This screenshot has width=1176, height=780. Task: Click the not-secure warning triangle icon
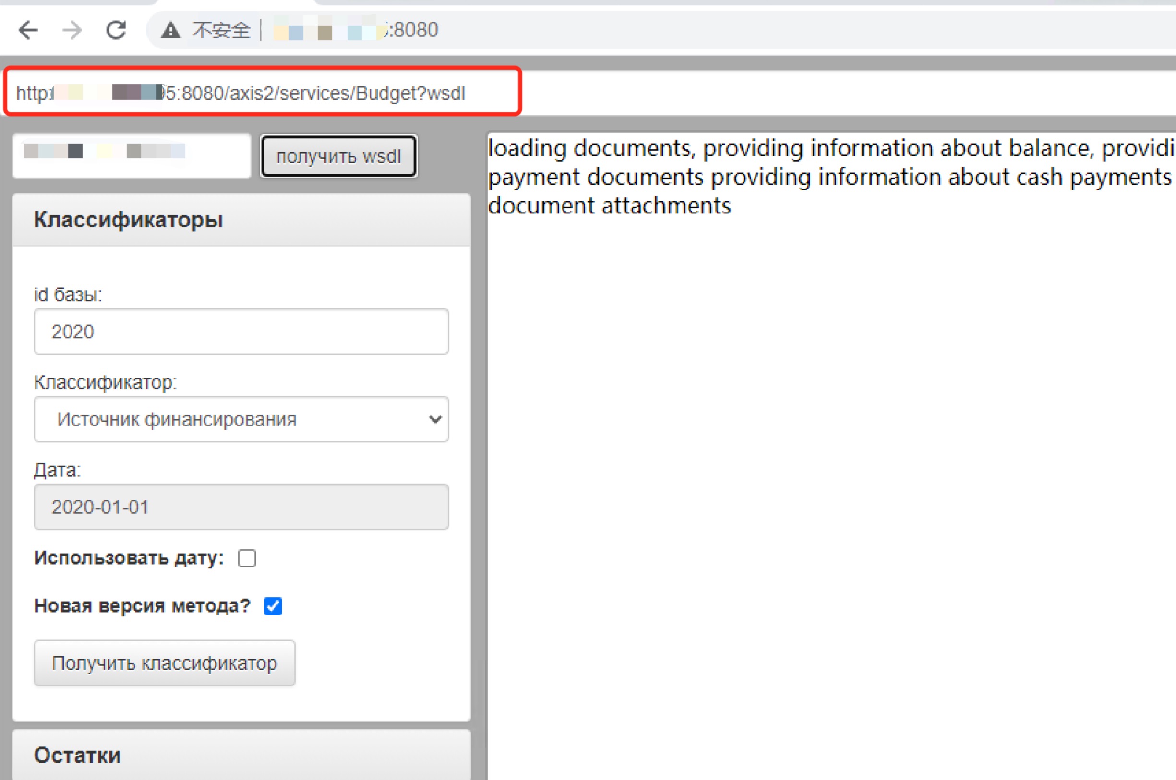pos(171,31)
